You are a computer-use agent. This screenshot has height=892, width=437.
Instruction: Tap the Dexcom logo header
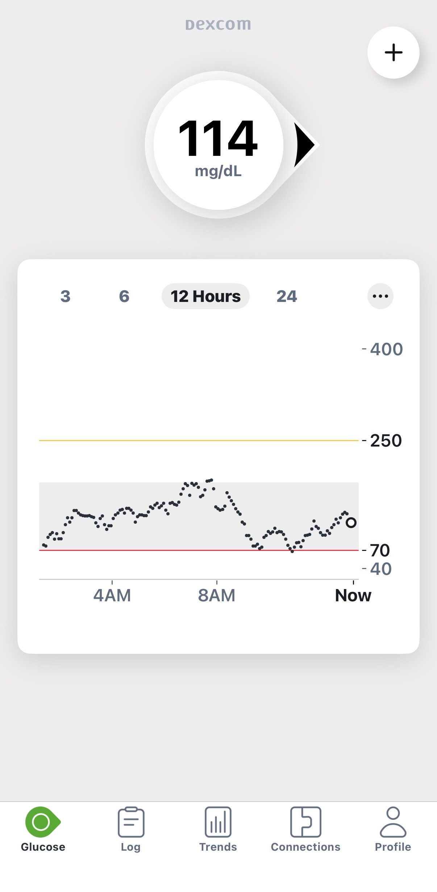[218, 25]
